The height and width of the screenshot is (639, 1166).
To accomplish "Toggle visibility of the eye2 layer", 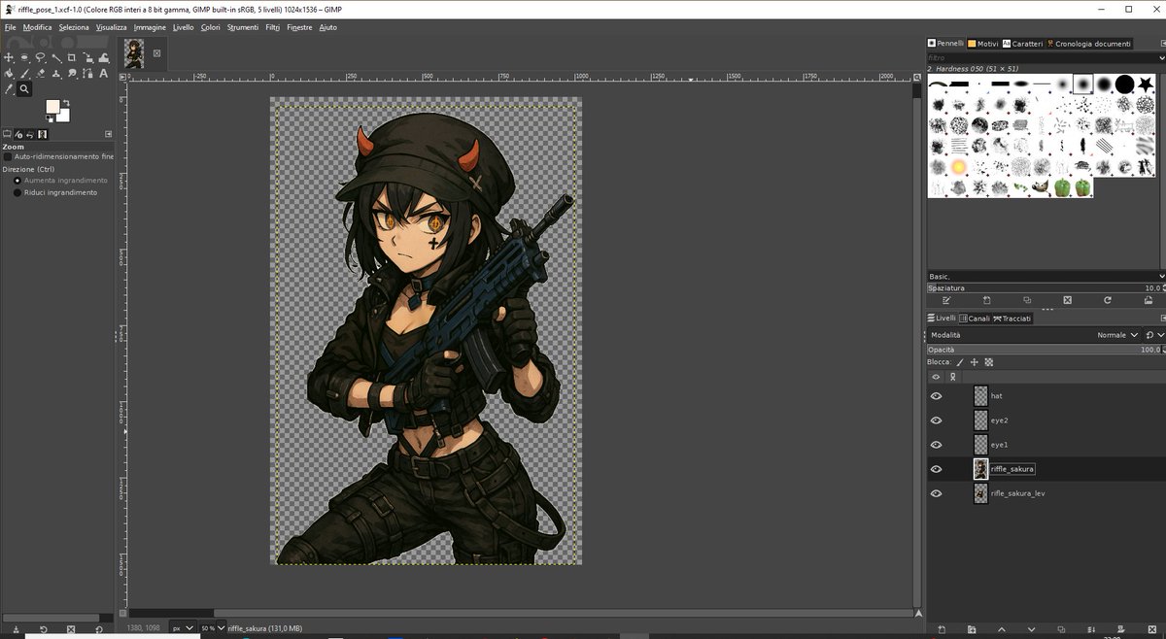I will (x=936, y=420).
